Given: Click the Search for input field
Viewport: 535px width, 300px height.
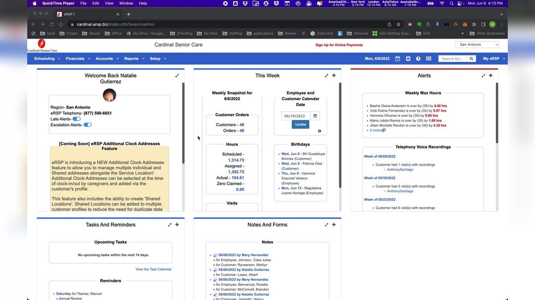Looking at the screenshot, I should click(x=453, y=59).
